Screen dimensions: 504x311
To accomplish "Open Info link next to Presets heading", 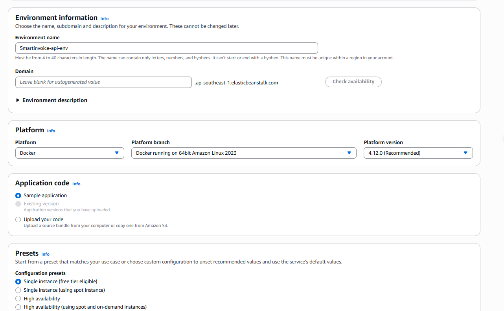I will 45,254.
